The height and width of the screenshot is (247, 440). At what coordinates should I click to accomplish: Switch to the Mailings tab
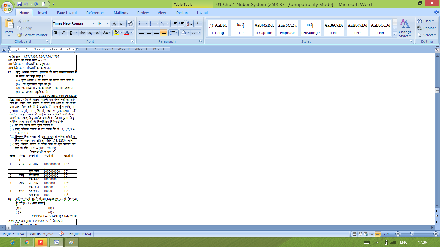121,13
